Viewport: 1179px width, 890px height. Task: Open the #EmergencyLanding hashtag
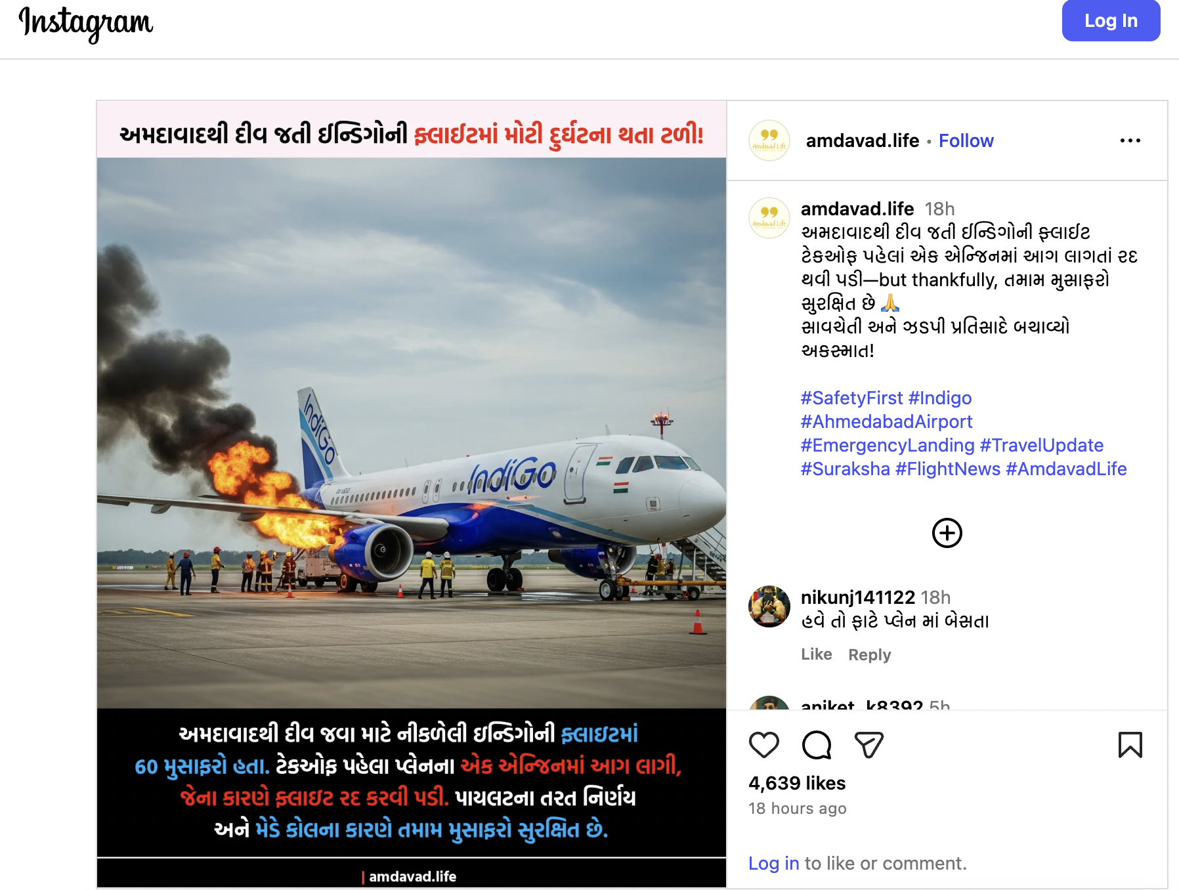pos(888,445)
